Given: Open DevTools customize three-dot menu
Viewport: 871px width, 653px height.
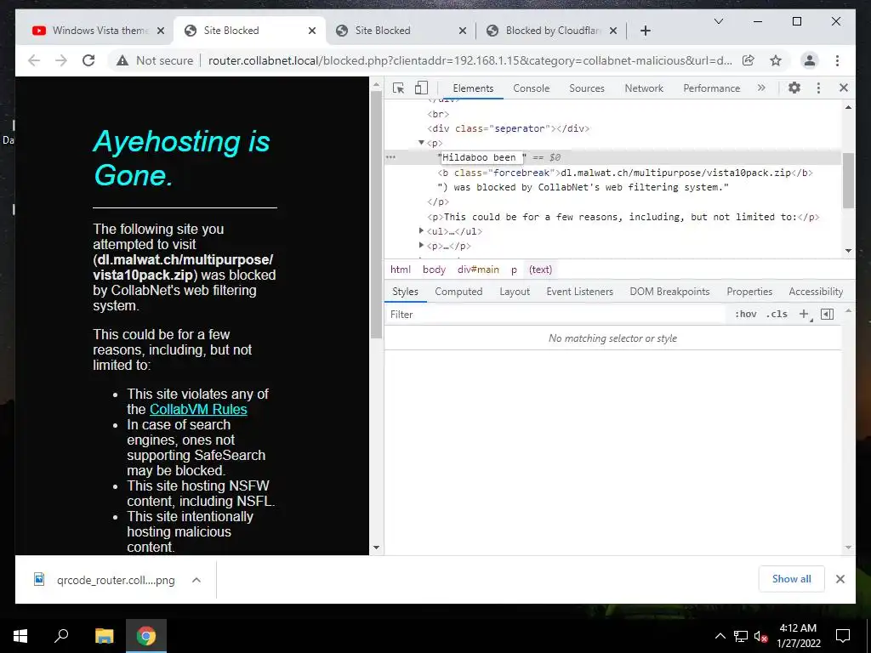Looking at the screenshot, I should tap(818, 88).
